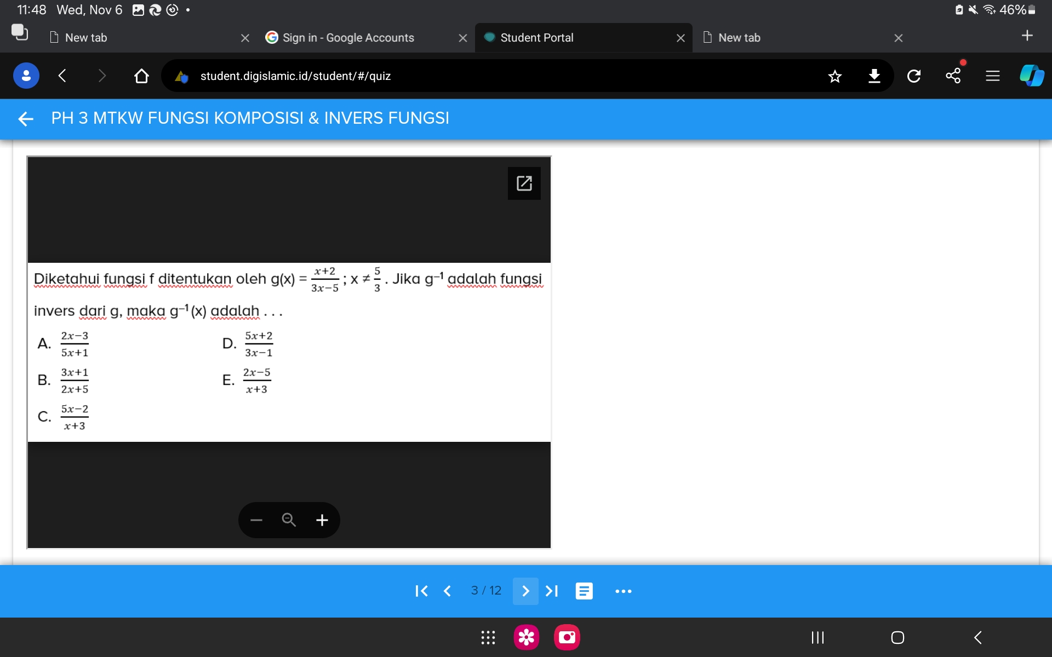The width and height of the screenshot is (1052, 657).
Task: Close the Student Portal tab
Action: click(681, 38)
